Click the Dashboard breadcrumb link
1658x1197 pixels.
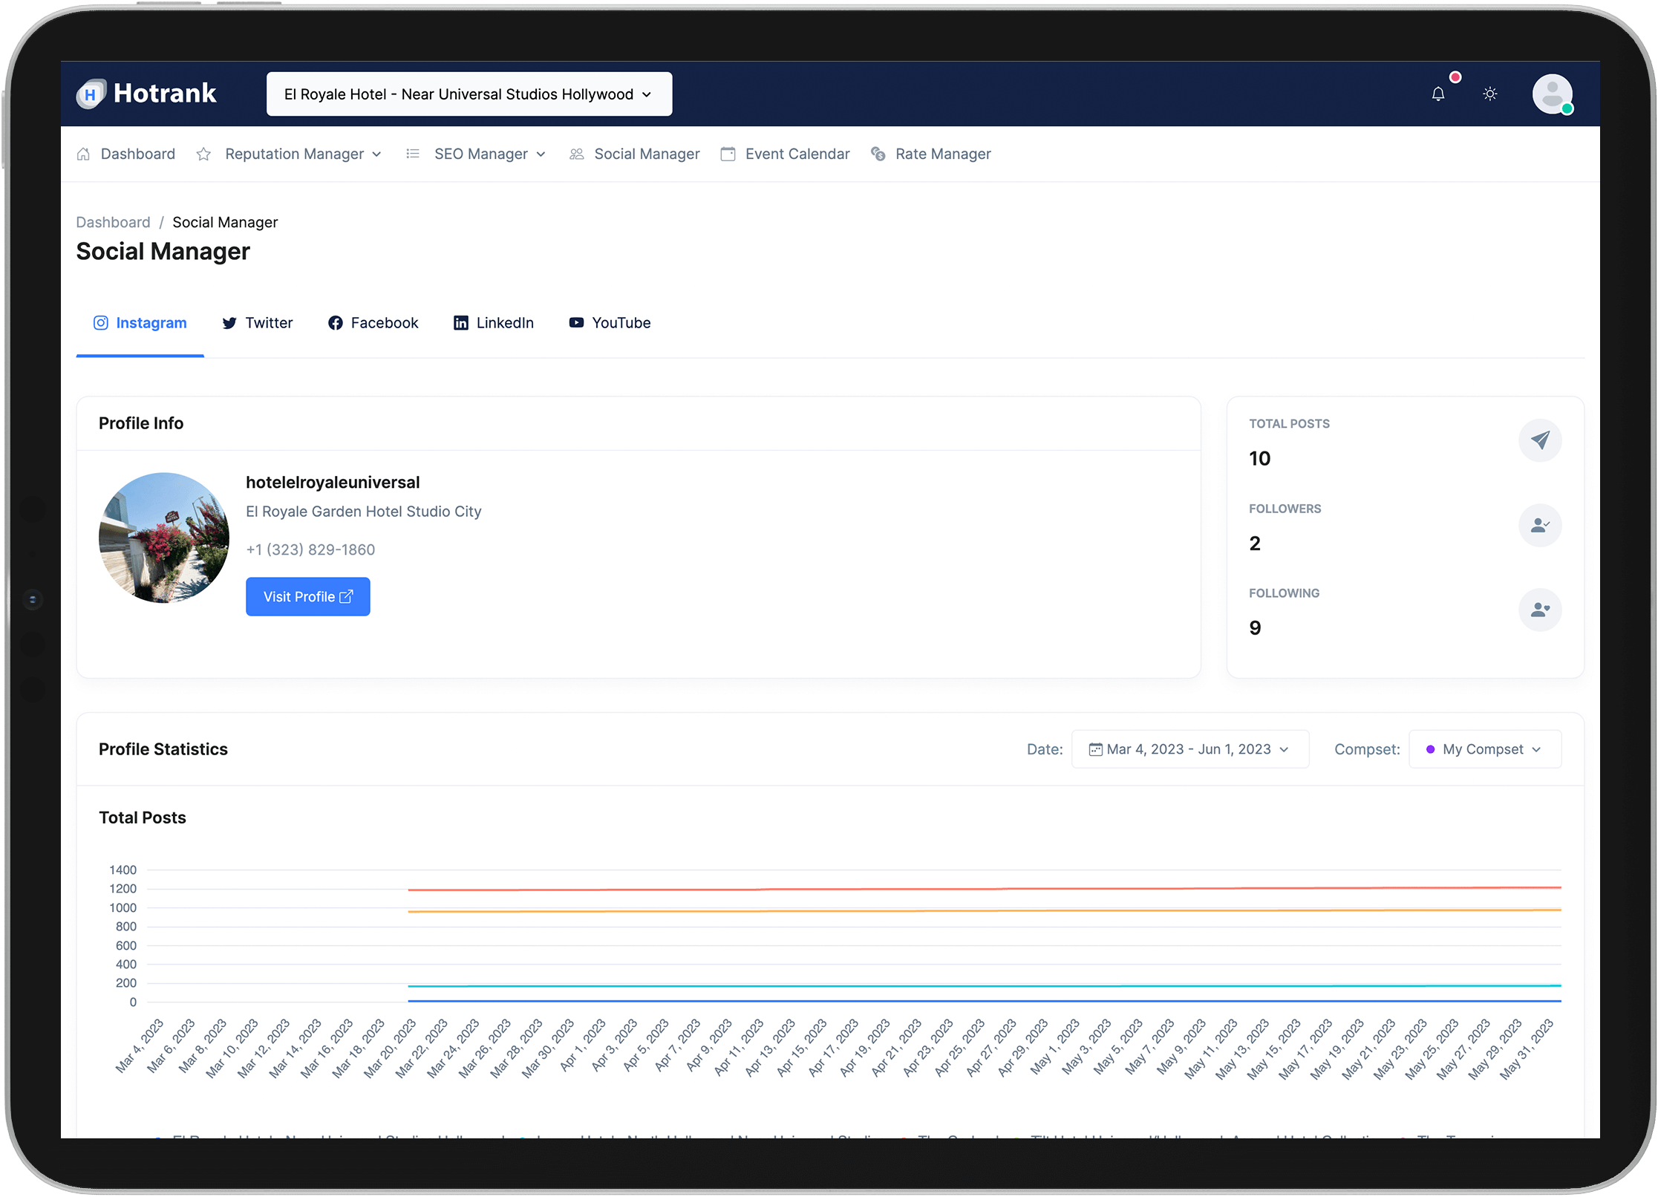113,222
